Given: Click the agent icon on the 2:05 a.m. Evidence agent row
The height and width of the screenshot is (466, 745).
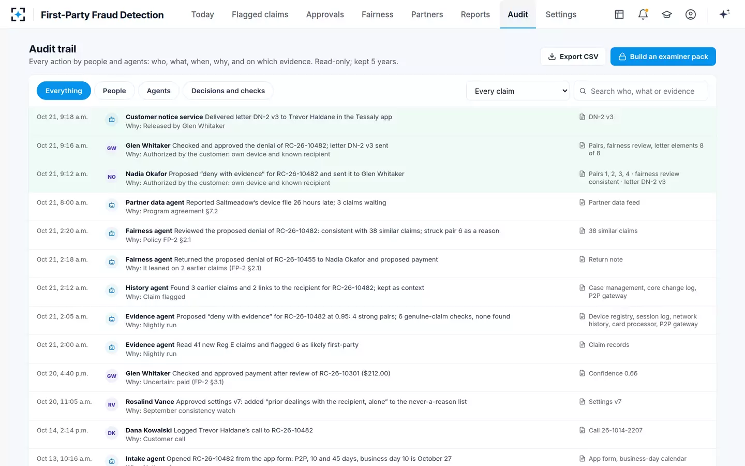Looking at the screenshot, I should click(112, 319).
